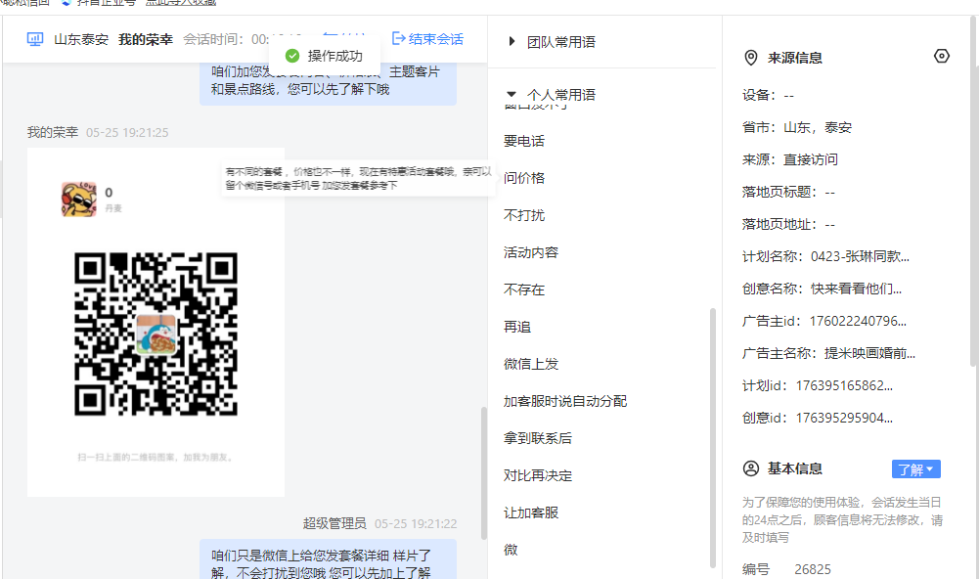This screenshot has width=979, height=579.
Task: Click the 广告主名称 提米映画婚前 row
Action: click(828, 353)
